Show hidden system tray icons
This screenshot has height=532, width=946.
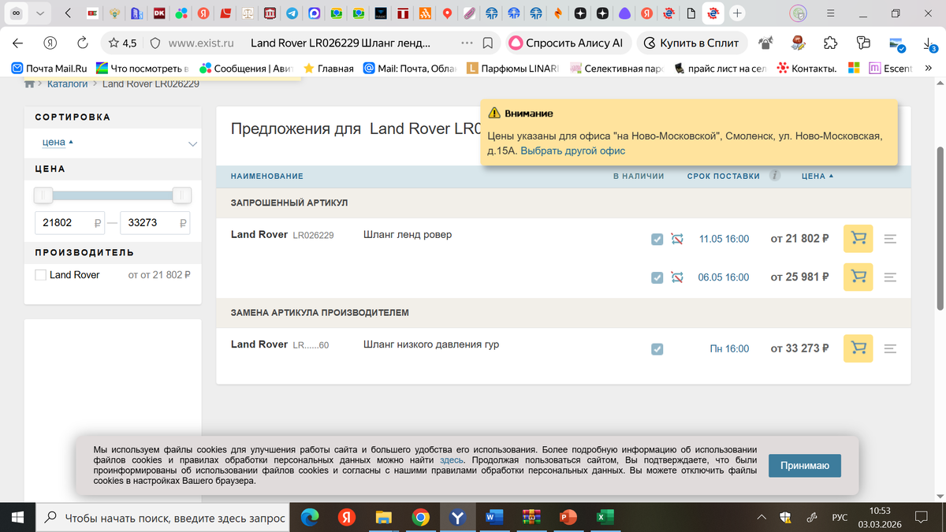(x=762, y=517)
